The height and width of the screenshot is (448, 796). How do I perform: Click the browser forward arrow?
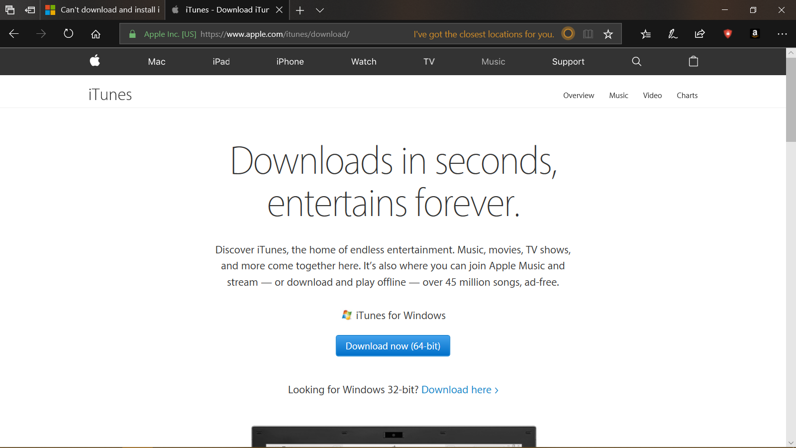click(x=41, y=34)
